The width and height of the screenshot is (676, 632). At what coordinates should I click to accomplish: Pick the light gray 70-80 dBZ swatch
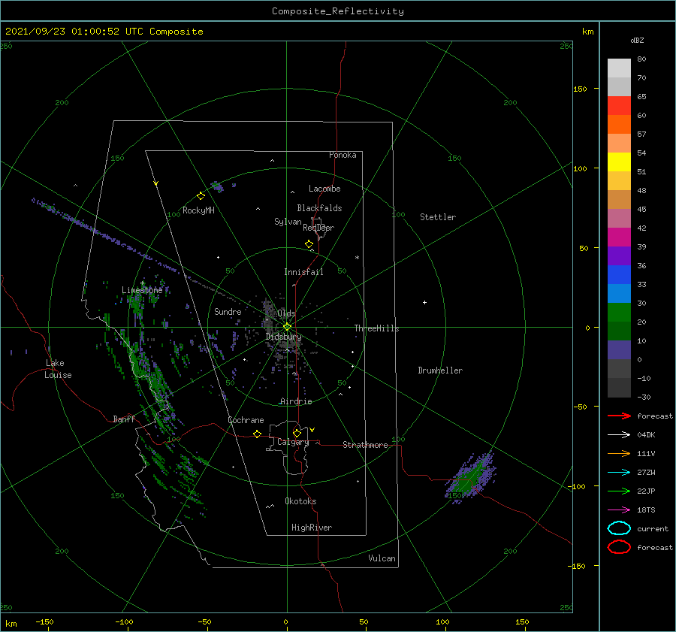pos(619,68)
